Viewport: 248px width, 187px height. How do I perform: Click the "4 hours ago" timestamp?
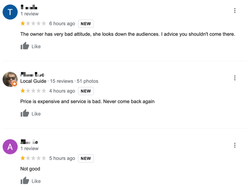click(x=62, y=91)
